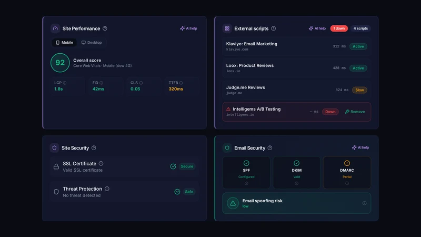
Task: Click the CLS value 0.05
Action: click(x=135, y=89)
